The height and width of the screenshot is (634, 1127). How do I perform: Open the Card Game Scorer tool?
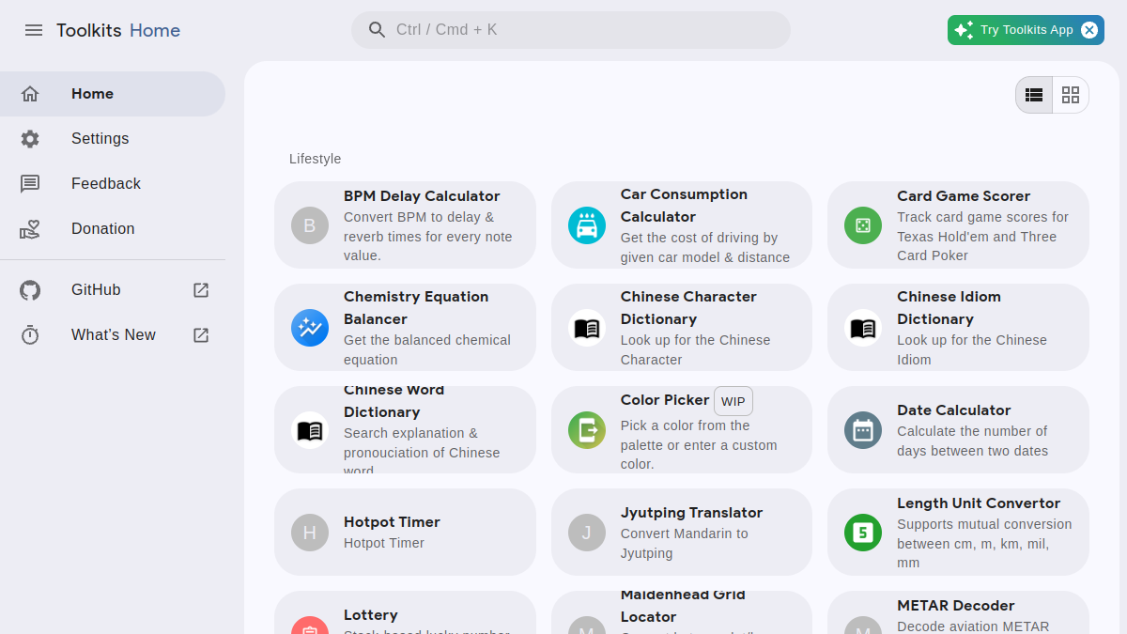(x=958, y=225)
